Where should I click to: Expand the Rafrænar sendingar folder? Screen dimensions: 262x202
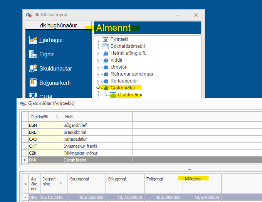(x=98, y=74)
